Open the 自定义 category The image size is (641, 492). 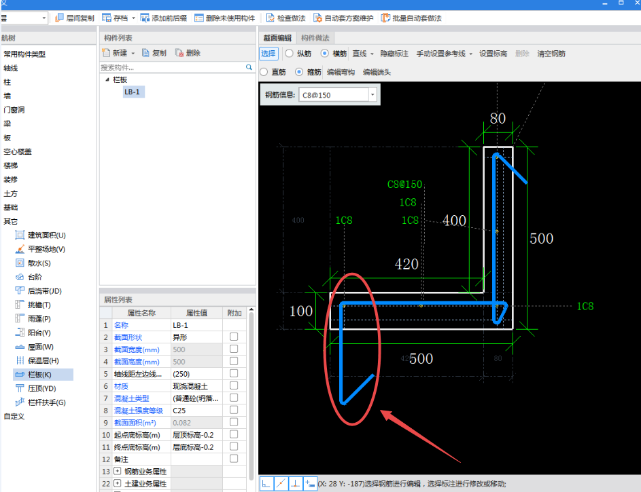pyautogui.click(x=14, y=416)
